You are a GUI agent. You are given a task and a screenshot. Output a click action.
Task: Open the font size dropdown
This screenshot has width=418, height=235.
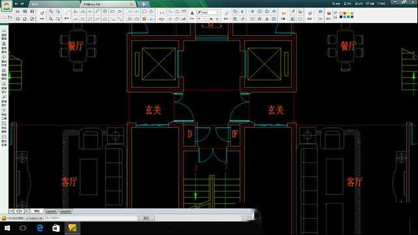tap(201, 19)
